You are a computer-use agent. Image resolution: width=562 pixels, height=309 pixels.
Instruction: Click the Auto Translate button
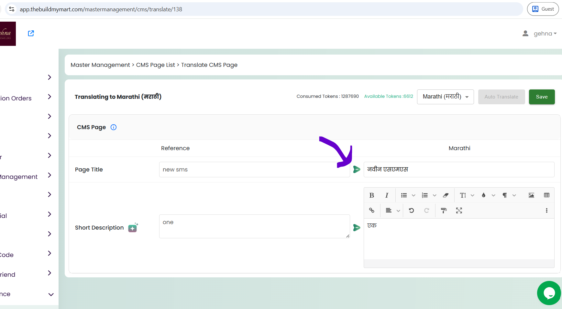[501, 97]
